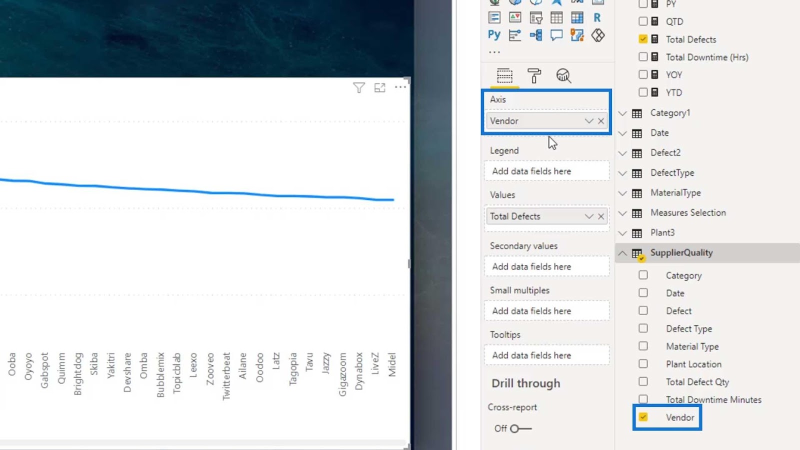Check the YOY measure checkbox
Image resolution: width=800 pixels, height=450 pixels.
click(x=643, y=74)
